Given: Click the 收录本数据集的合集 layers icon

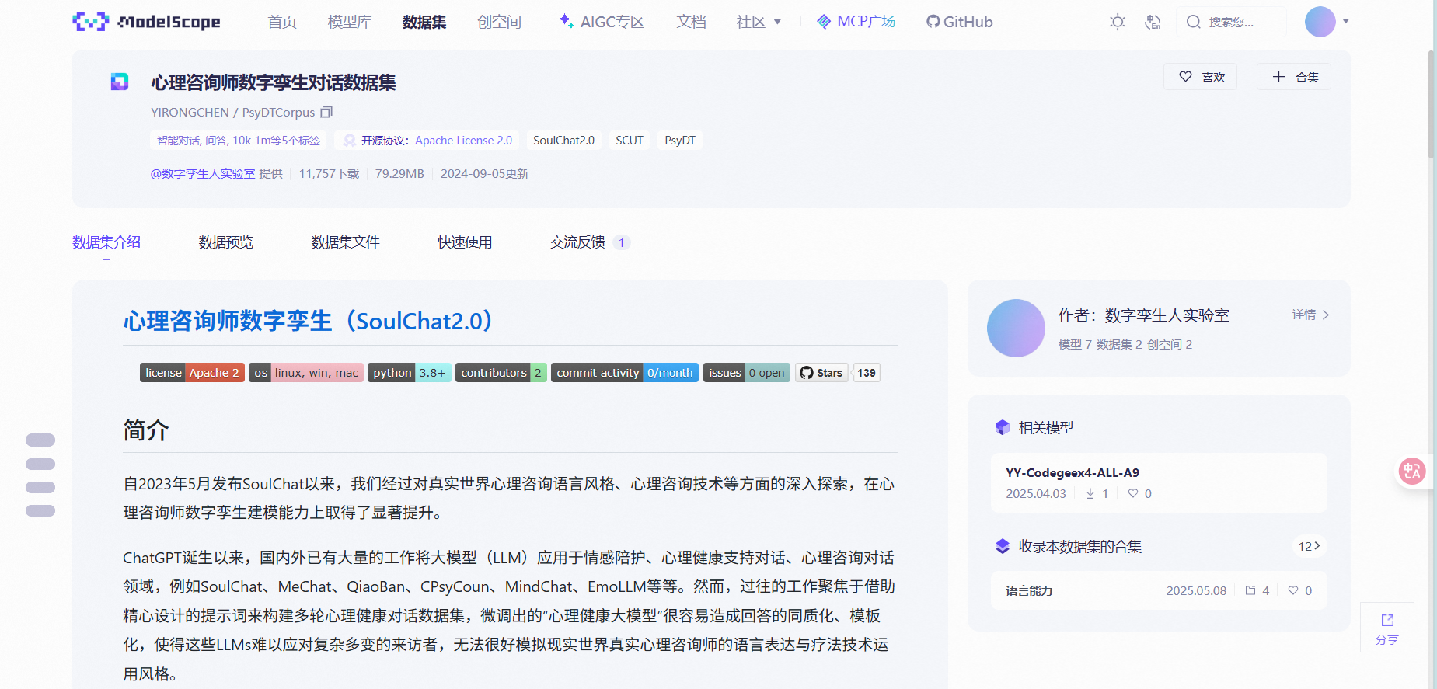Looking at the screenshot, I should pos(1003,546).
